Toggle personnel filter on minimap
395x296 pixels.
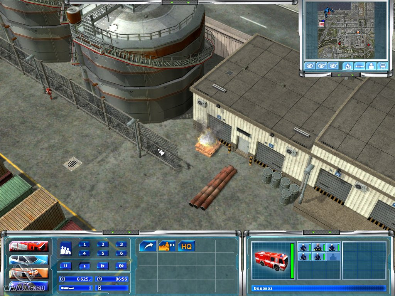[371, 66]
